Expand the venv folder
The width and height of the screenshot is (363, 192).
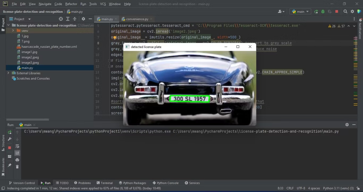pos(13,31)
